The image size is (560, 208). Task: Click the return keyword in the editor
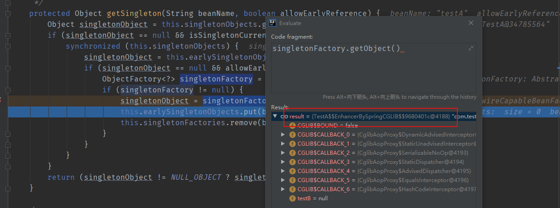point(61,177)
